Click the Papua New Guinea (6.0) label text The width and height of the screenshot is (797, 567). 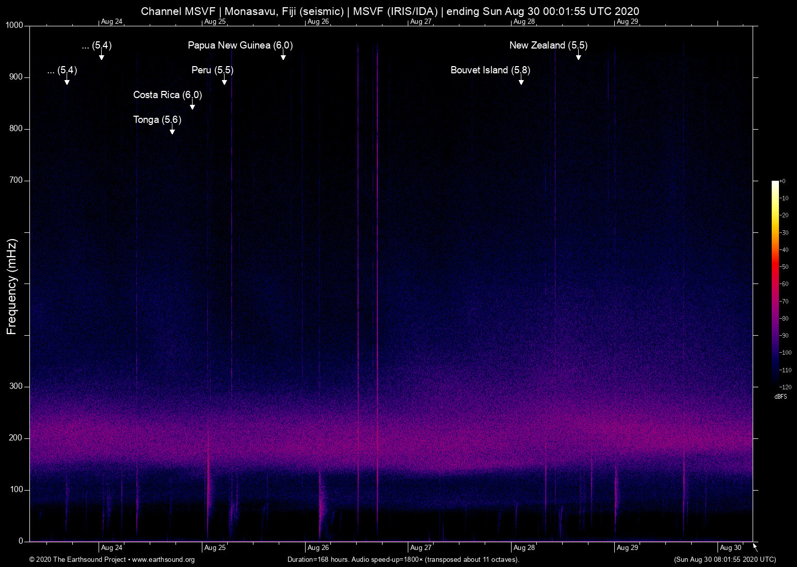pyautogui.click(x=240, y=45)
